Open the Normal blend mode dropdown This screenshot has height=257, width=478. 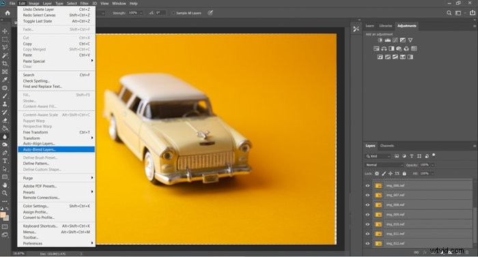point(384,165)
